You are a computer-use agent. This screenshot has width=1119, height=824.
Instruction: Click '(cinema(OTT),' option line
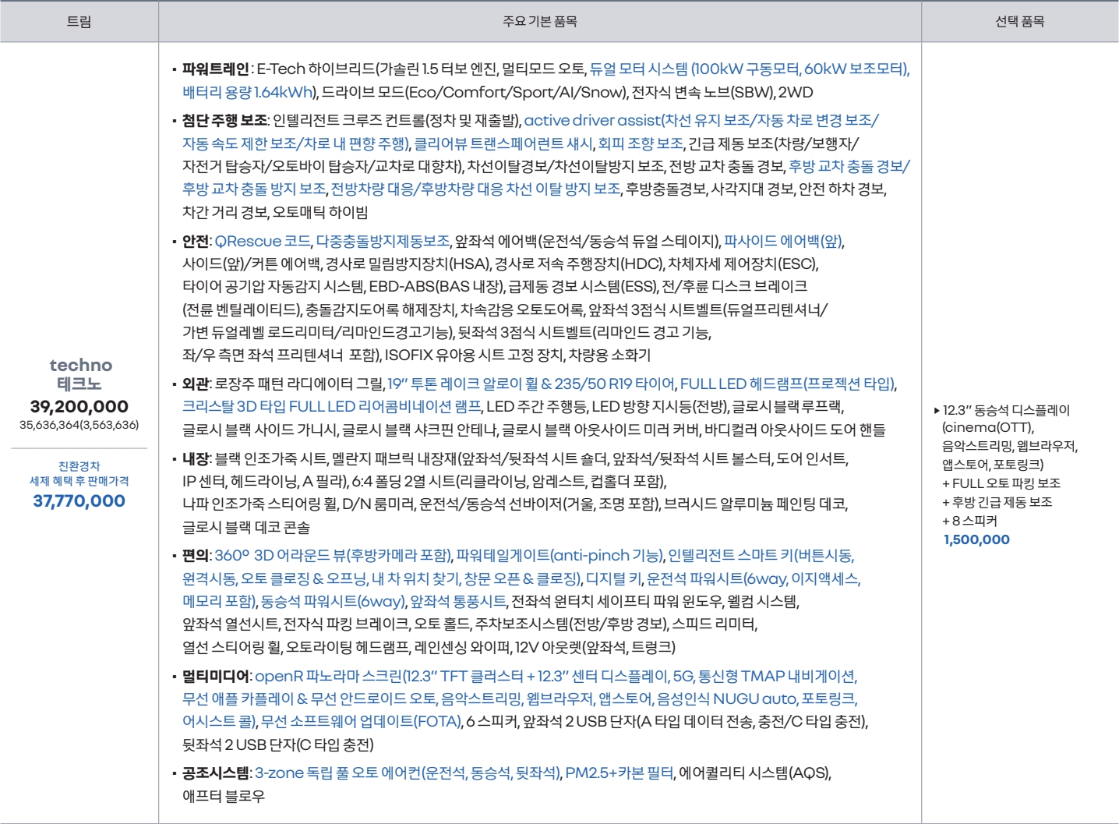pyautogui.click(x=988, y=428)
